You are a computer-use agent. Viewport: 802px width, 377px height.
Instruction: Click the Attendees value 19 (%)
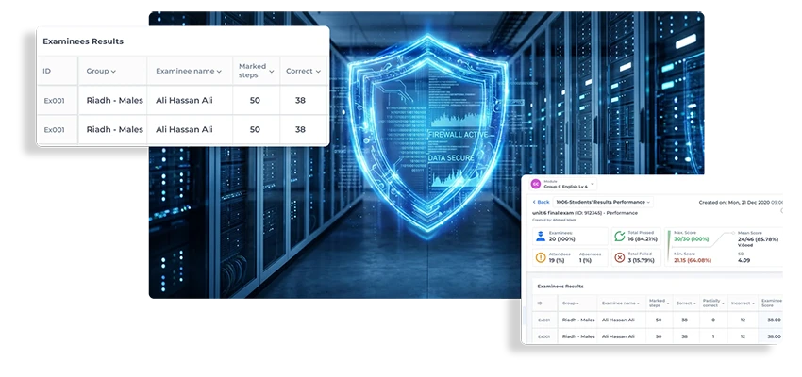tap(557, 260)
